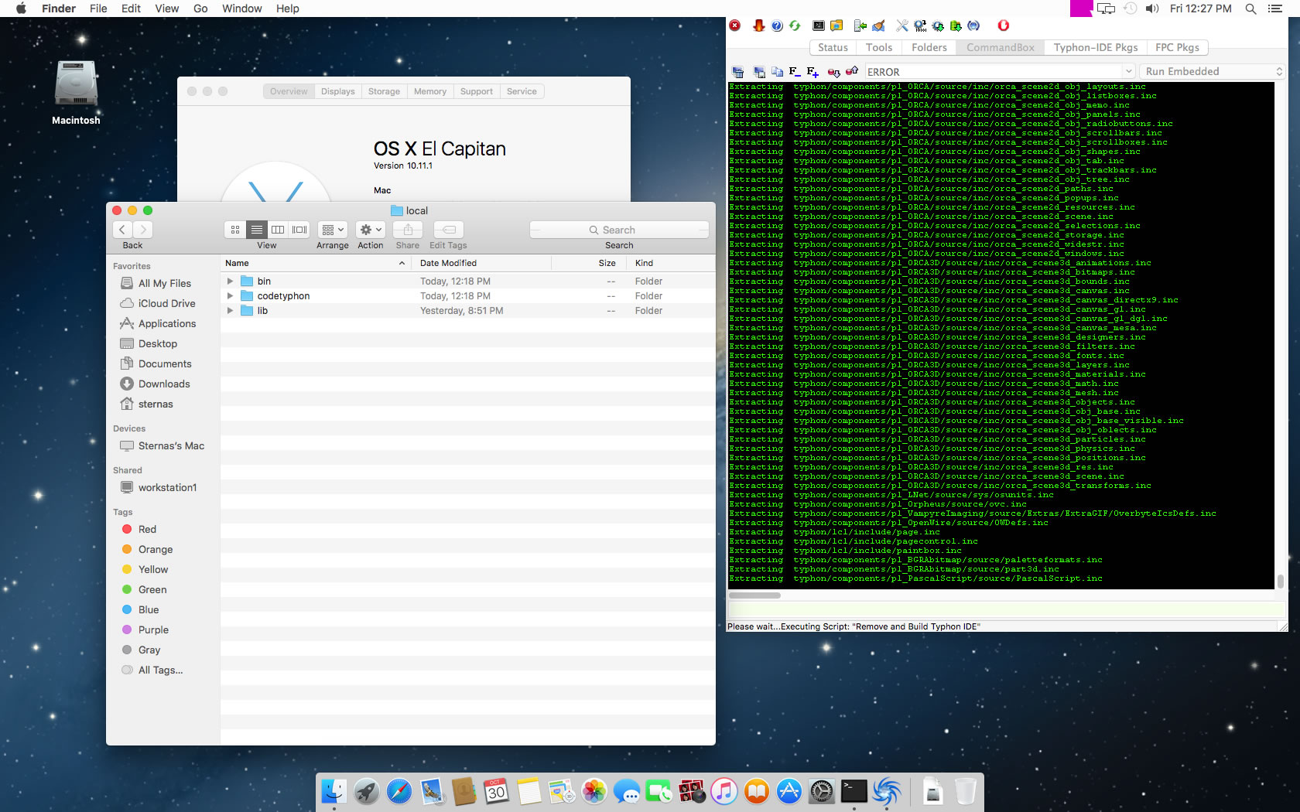Screen dimensions: 1300x812
Task: Click the red ball down-arrow icon
Action: pyautogui.click(x=833, y=72)
